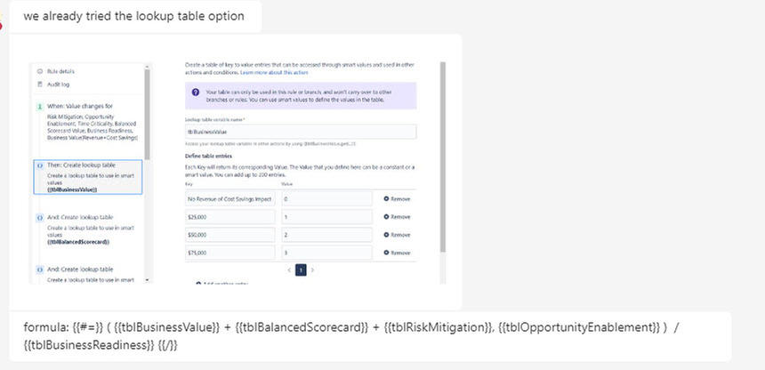765x370 pixels.
Task: Click the remove icon on the $75,000 row
Action: pos(386,253)
